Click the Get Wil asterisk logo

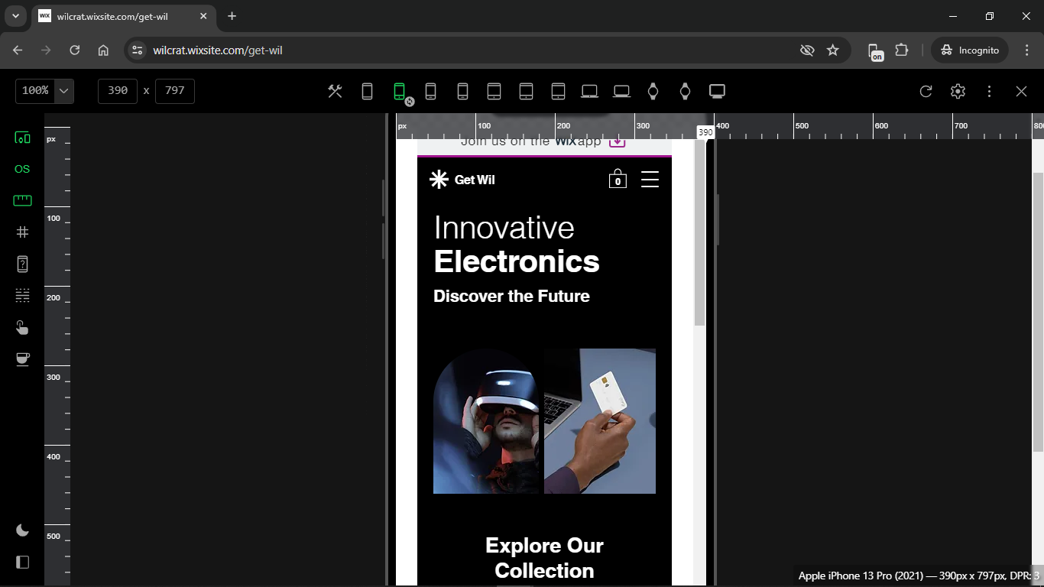439,180
